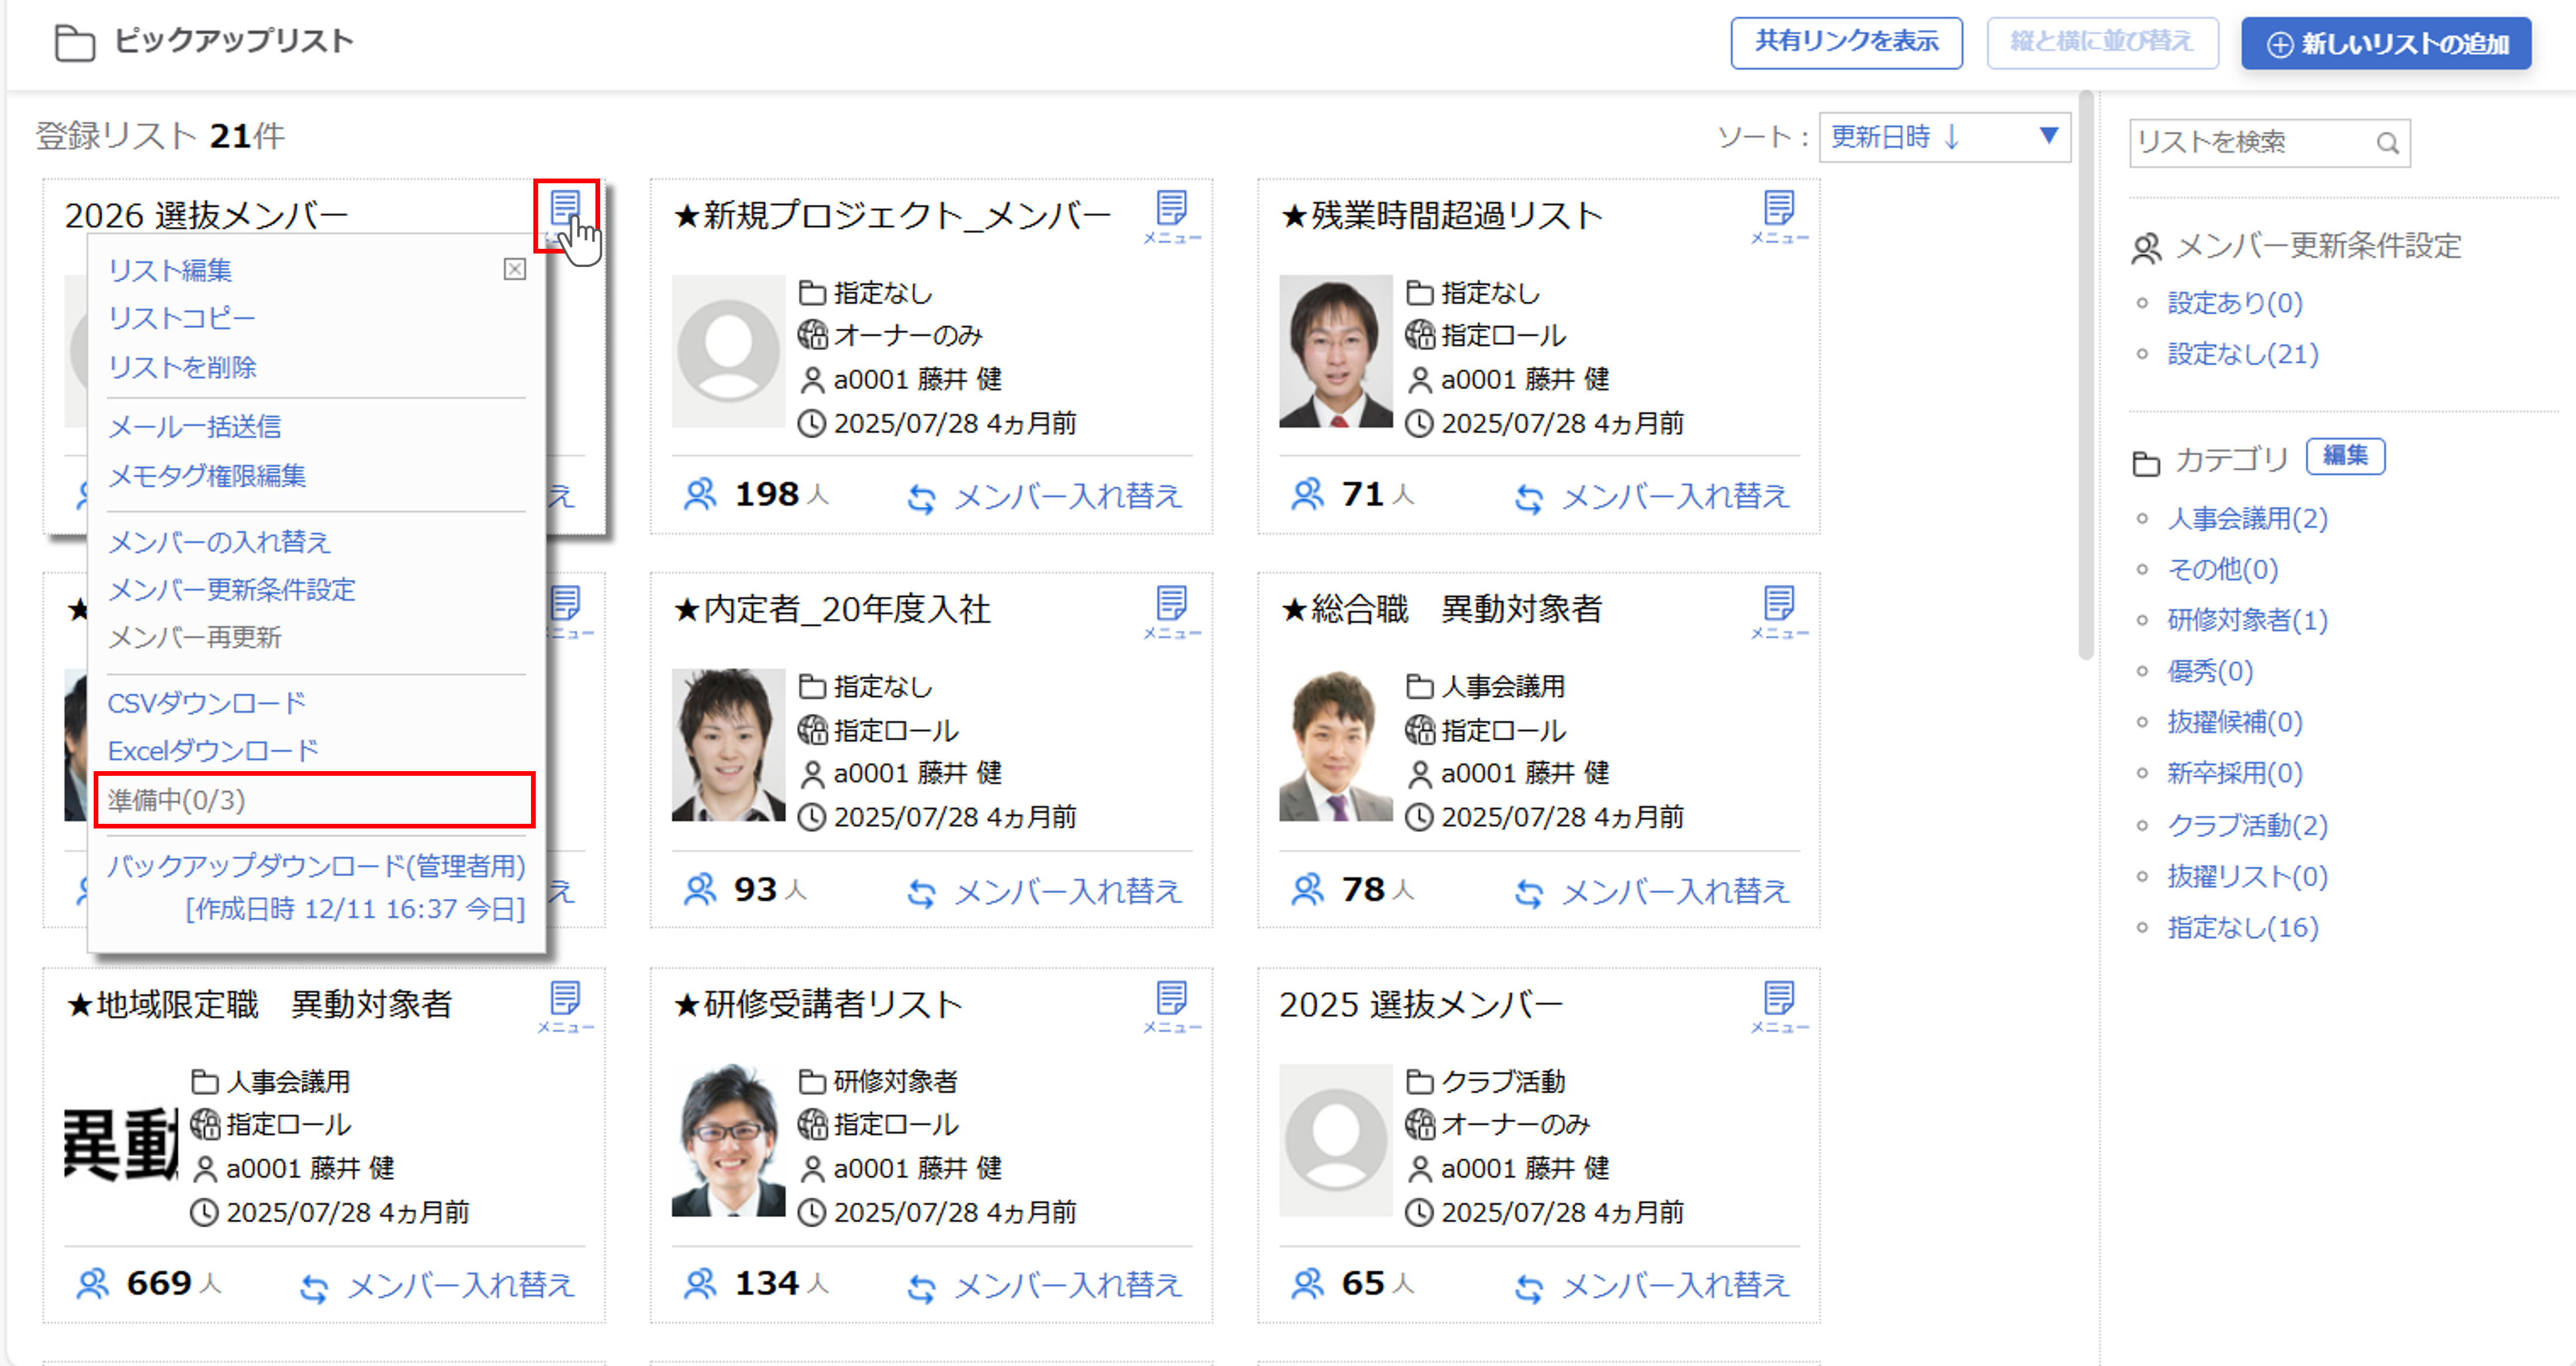This screenshot has width=2576, height=1366.
Task: Click メンバー入れ替え on 残業時間超過リスト card
Action: point(1652,496)
